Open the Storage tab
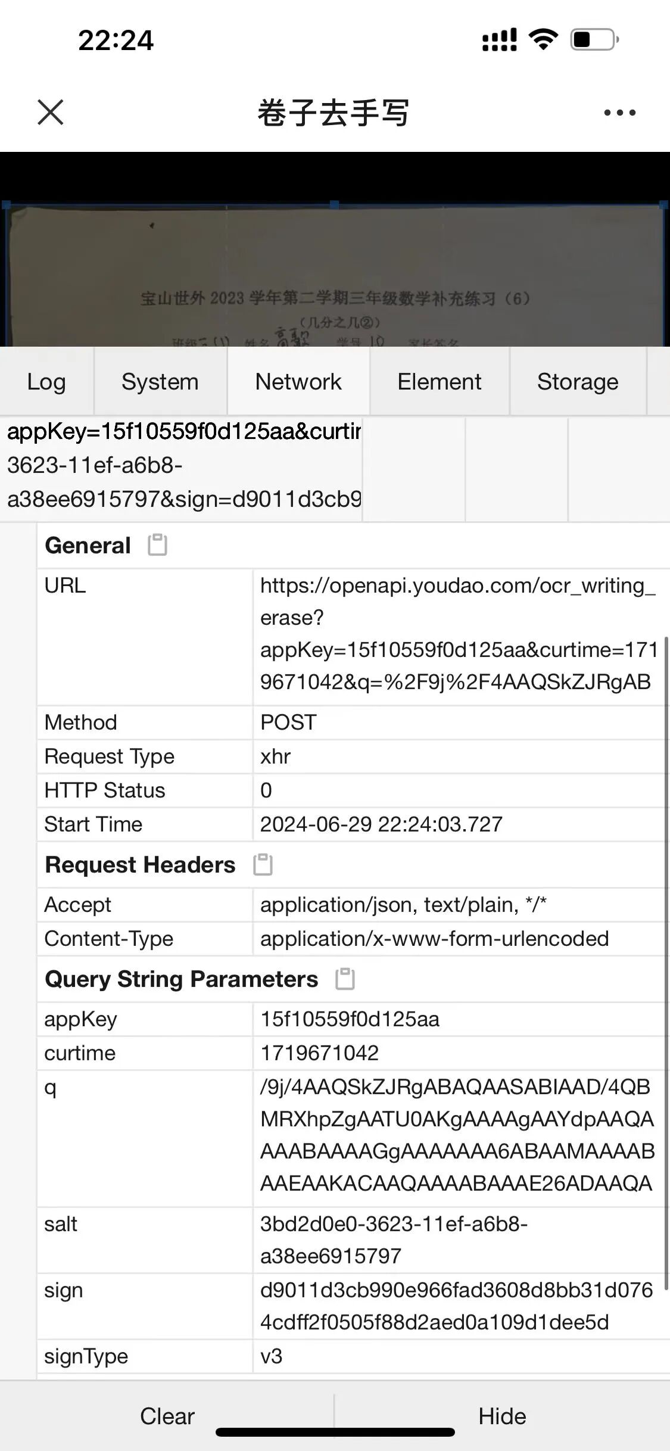This screenshot has height=1451, width=670. [577, 381]
